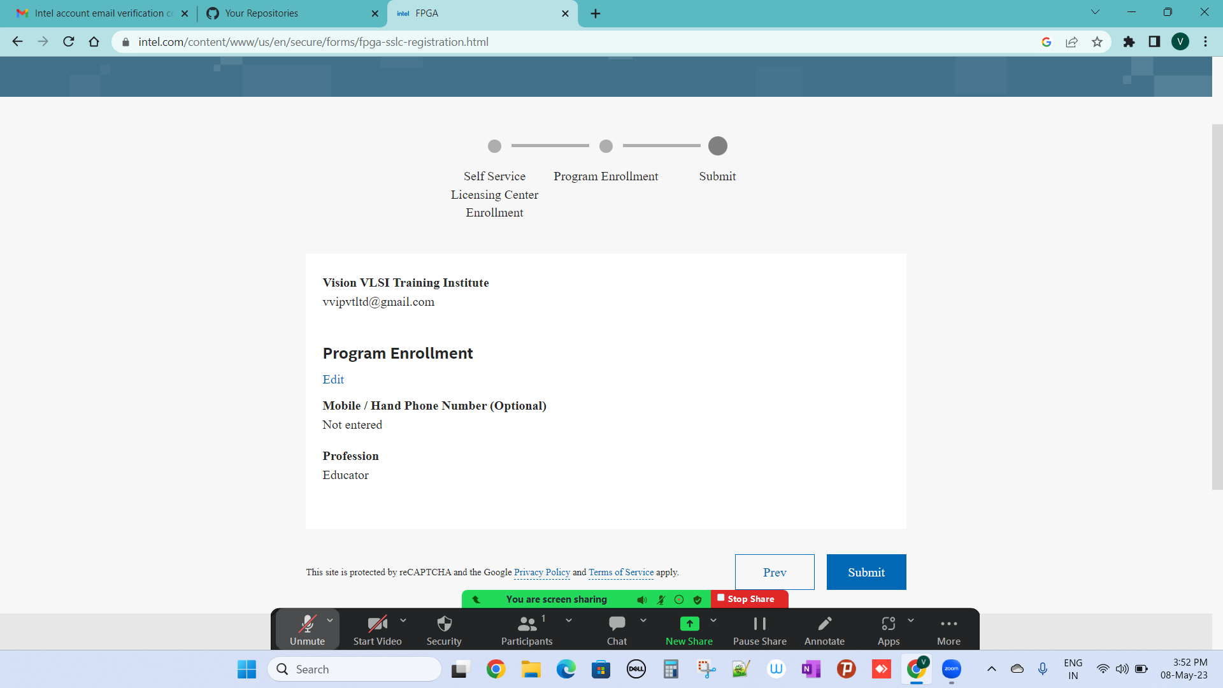Open the Zoom Chat window
The image size is (1223, 688).
(x=617, y=629)
